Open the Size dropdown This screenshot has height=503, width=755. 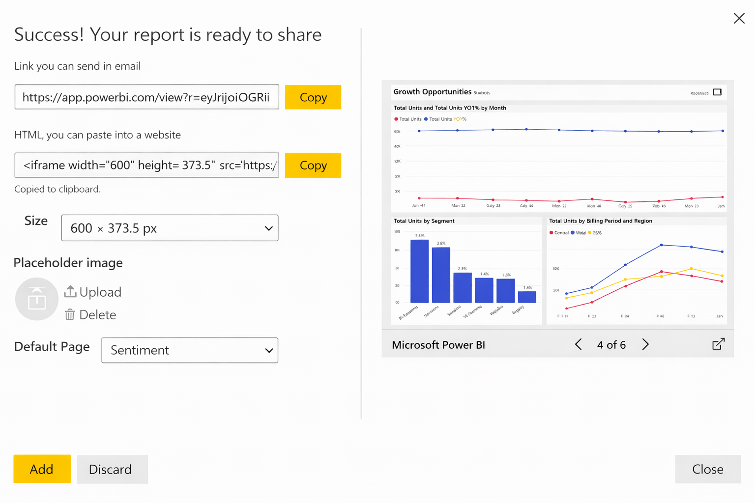[170, 228]
